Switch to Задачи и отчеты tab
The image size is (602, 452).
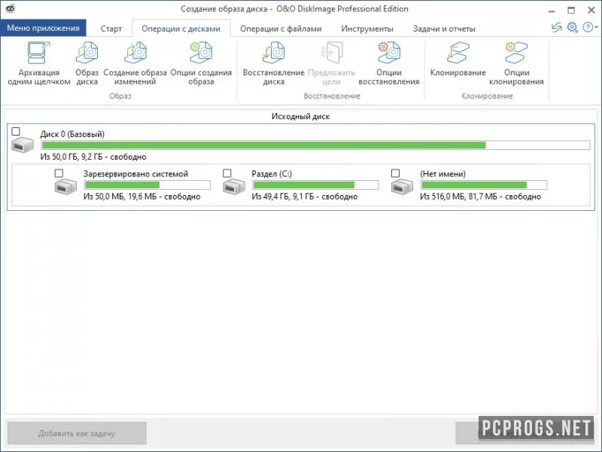point(444,29)
